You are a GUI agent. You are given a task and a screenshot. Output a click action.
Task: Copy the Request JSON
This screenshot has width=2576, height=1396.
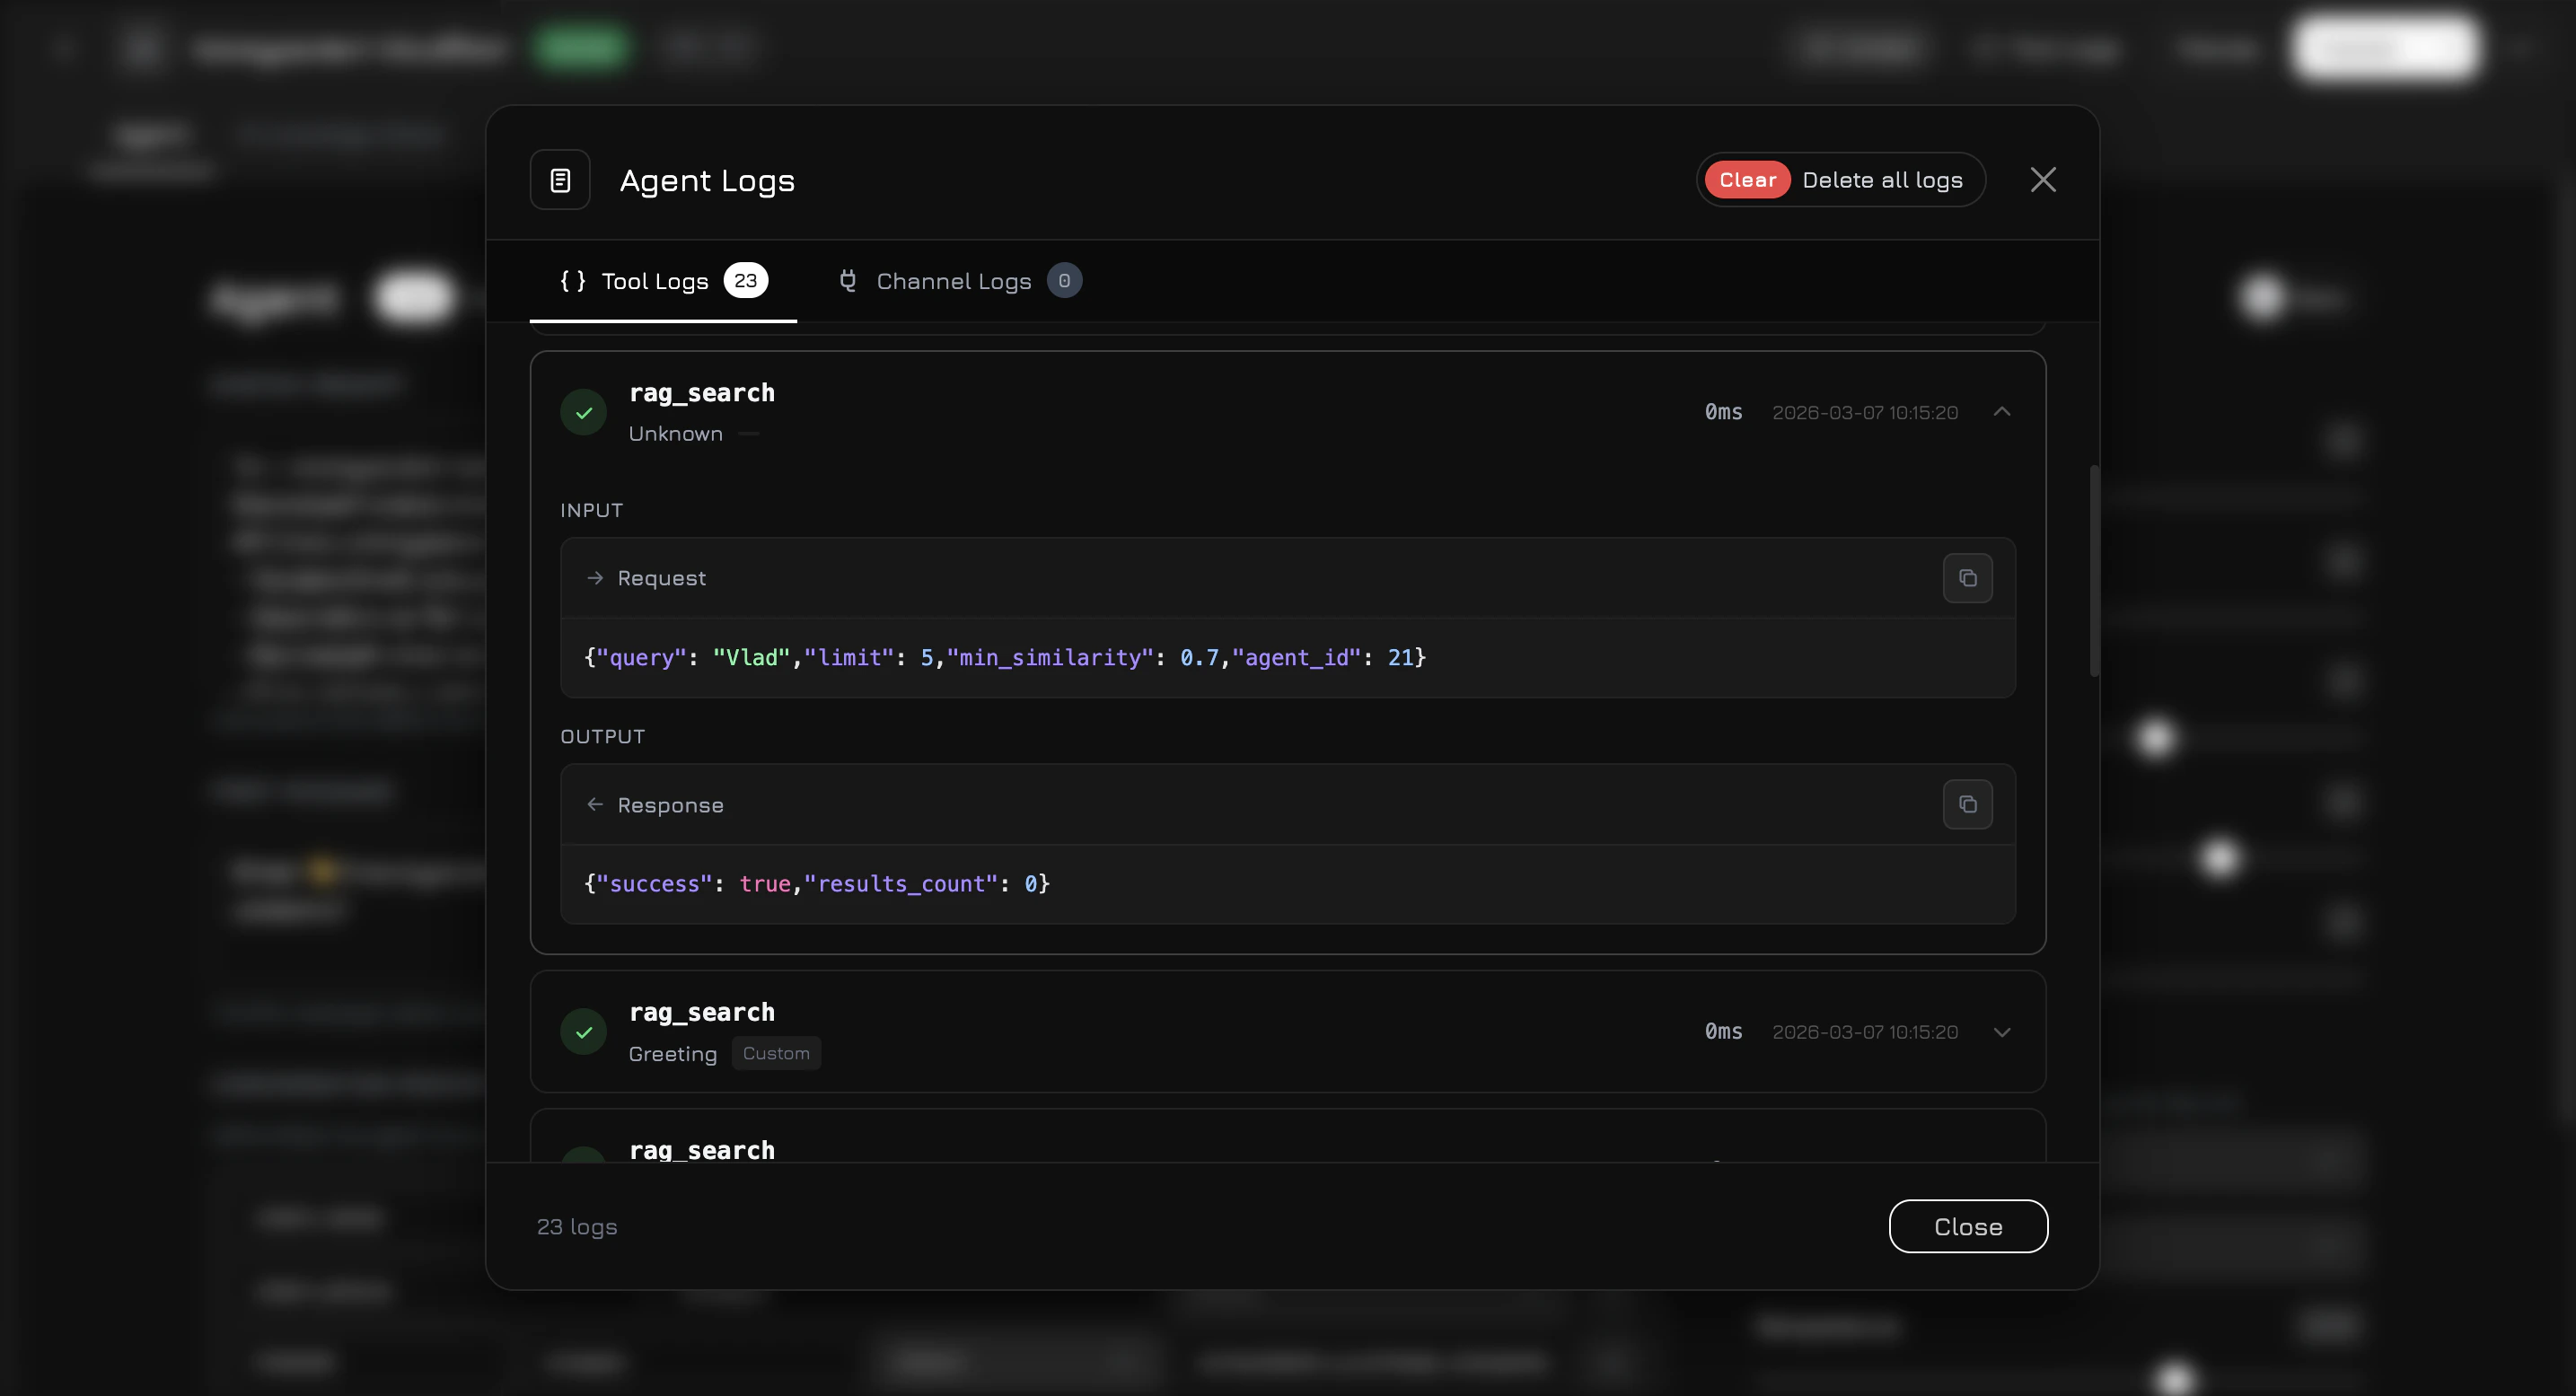(1967, 578)
